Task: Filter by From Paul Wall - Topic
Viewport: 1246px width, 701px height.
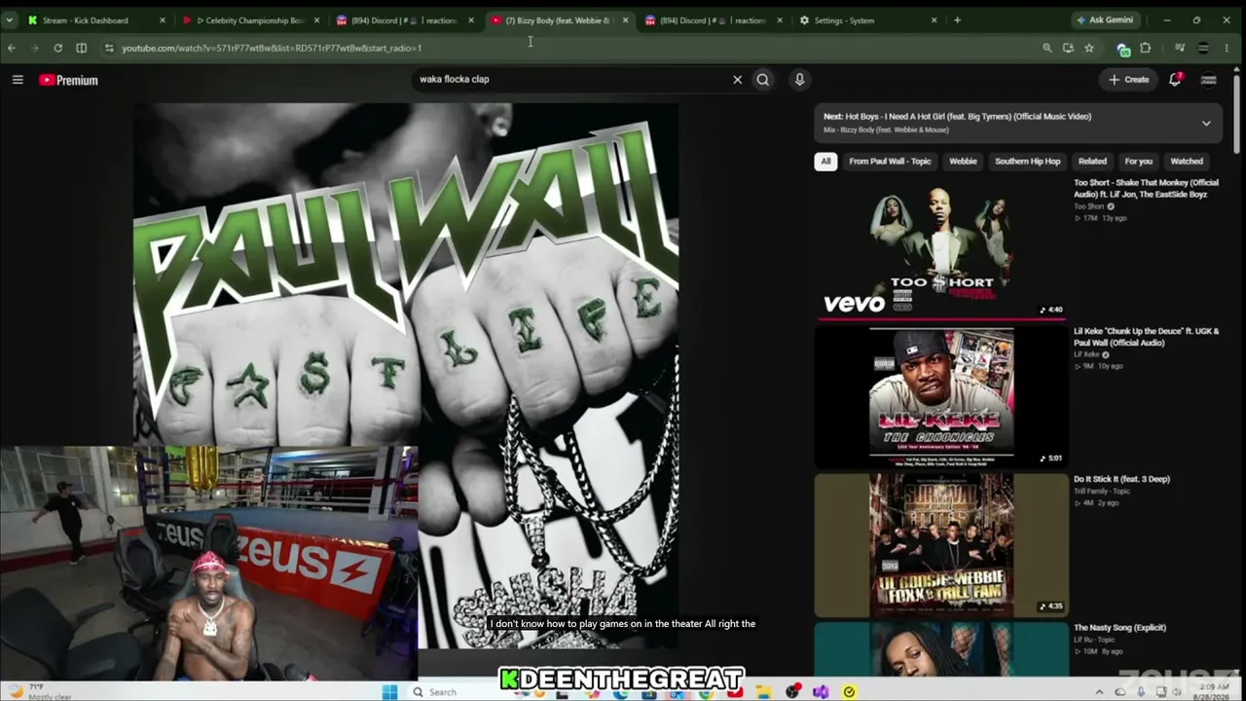Action: [890, 162]
